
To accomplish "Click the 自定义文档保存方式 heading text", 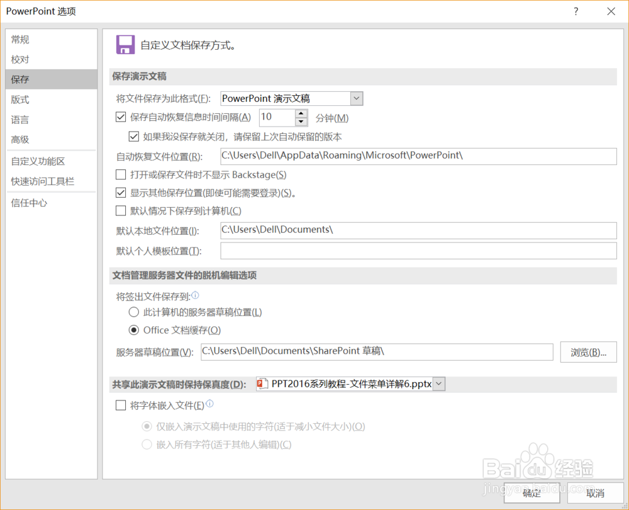I will (187, 45).
